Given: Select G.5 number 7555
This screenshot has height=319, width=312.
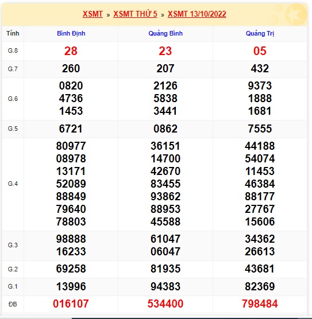Looking at the screenshot, I should (260, 129).
